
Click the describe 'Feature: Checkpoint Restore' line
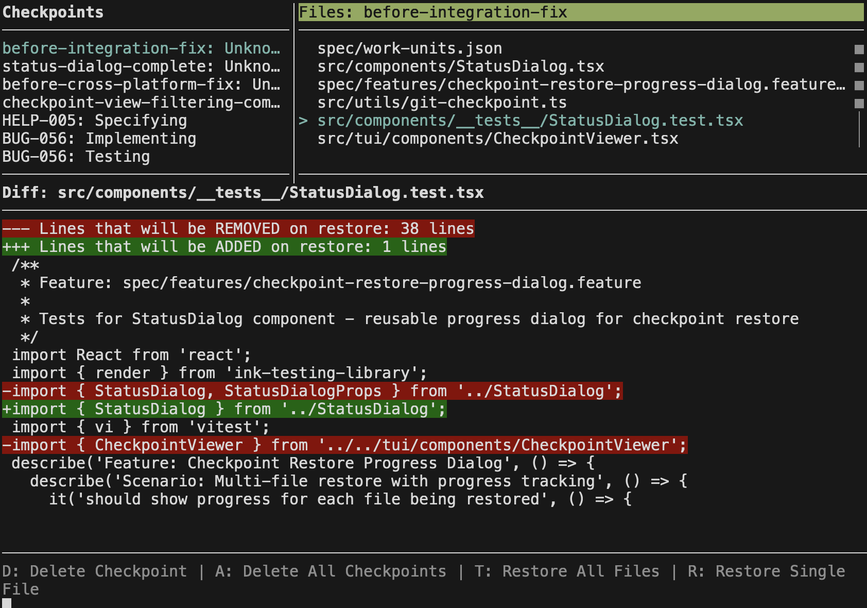pyautogui.click(x=303, y=463)
